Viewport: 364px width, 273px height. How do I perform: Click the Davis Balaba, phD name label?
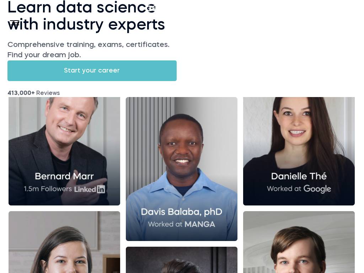tap(182, 212)
